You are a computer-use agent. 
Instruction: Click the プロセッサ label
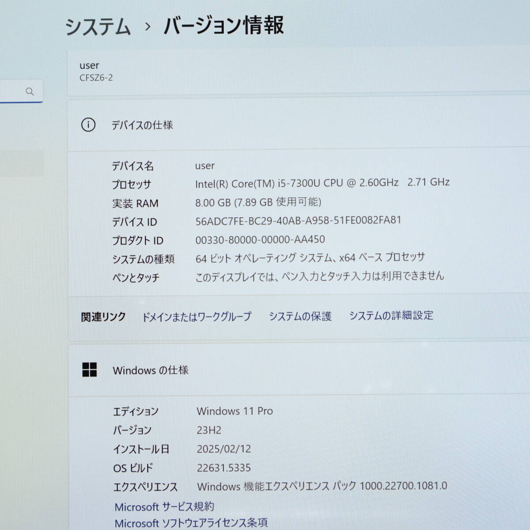(x=132, y=185)
